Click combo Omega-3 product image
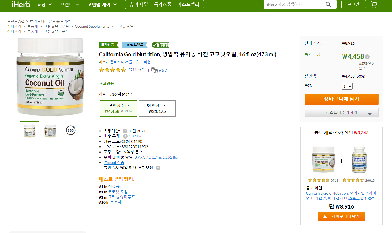This screenshot has width=392, height=233. click(x=359, y=160)
